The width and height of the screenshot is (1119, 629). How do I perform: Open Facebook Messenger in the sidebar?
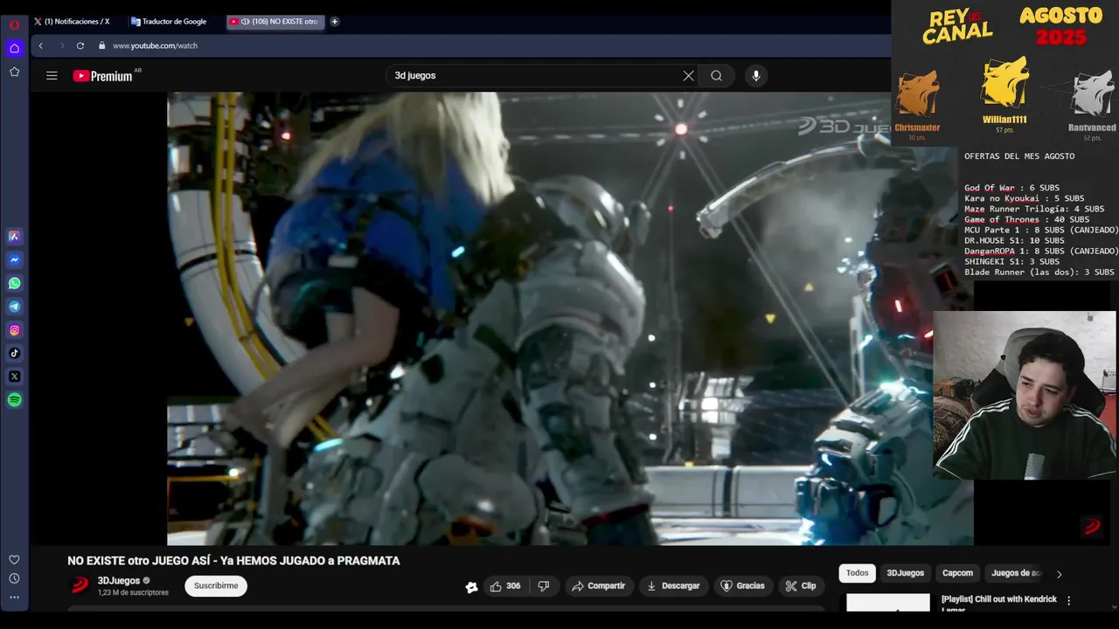14,259
